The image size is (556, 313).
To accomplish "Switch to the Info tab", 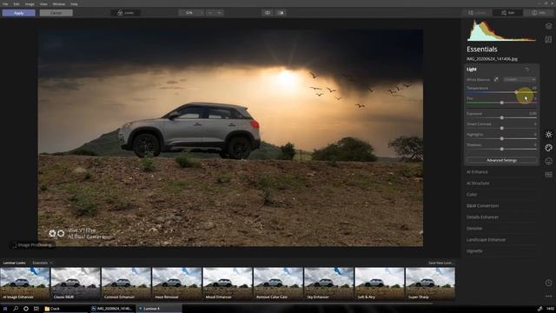I will pos(538,13).
